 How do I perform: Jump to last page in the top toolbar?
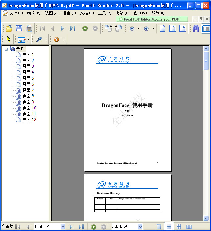[x=73, y=28]
